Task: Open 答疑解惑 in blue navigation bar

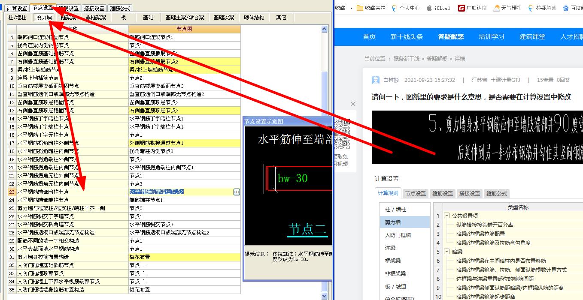Action: [x=451, y=37]
